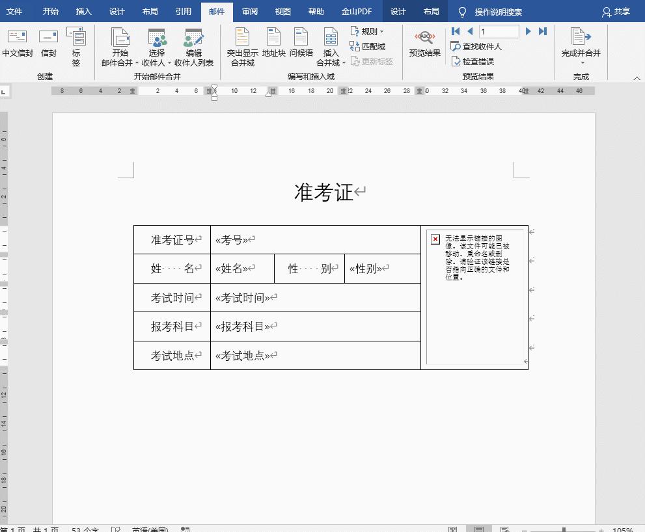This screenshot has width=645, height=532.
Task: Click the 预览结果 (Preview Results) icon
Action: pos(424,44)
